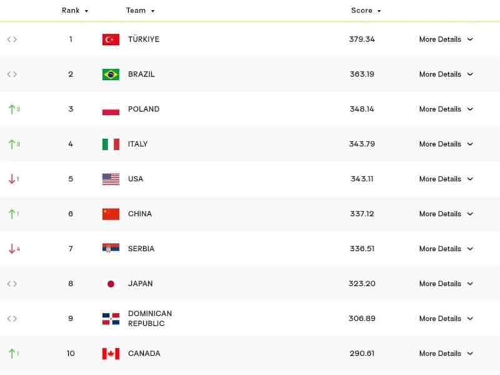This screenshot has width=500, height=375.
Task: Click the Canada flag icon
Action: (x=111, y=354)
